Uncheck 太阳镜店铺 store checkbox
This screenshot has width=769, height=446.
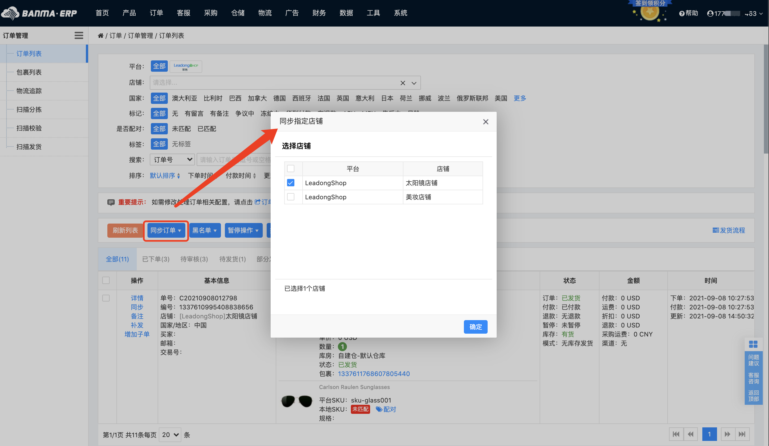[x=290, y=183]
